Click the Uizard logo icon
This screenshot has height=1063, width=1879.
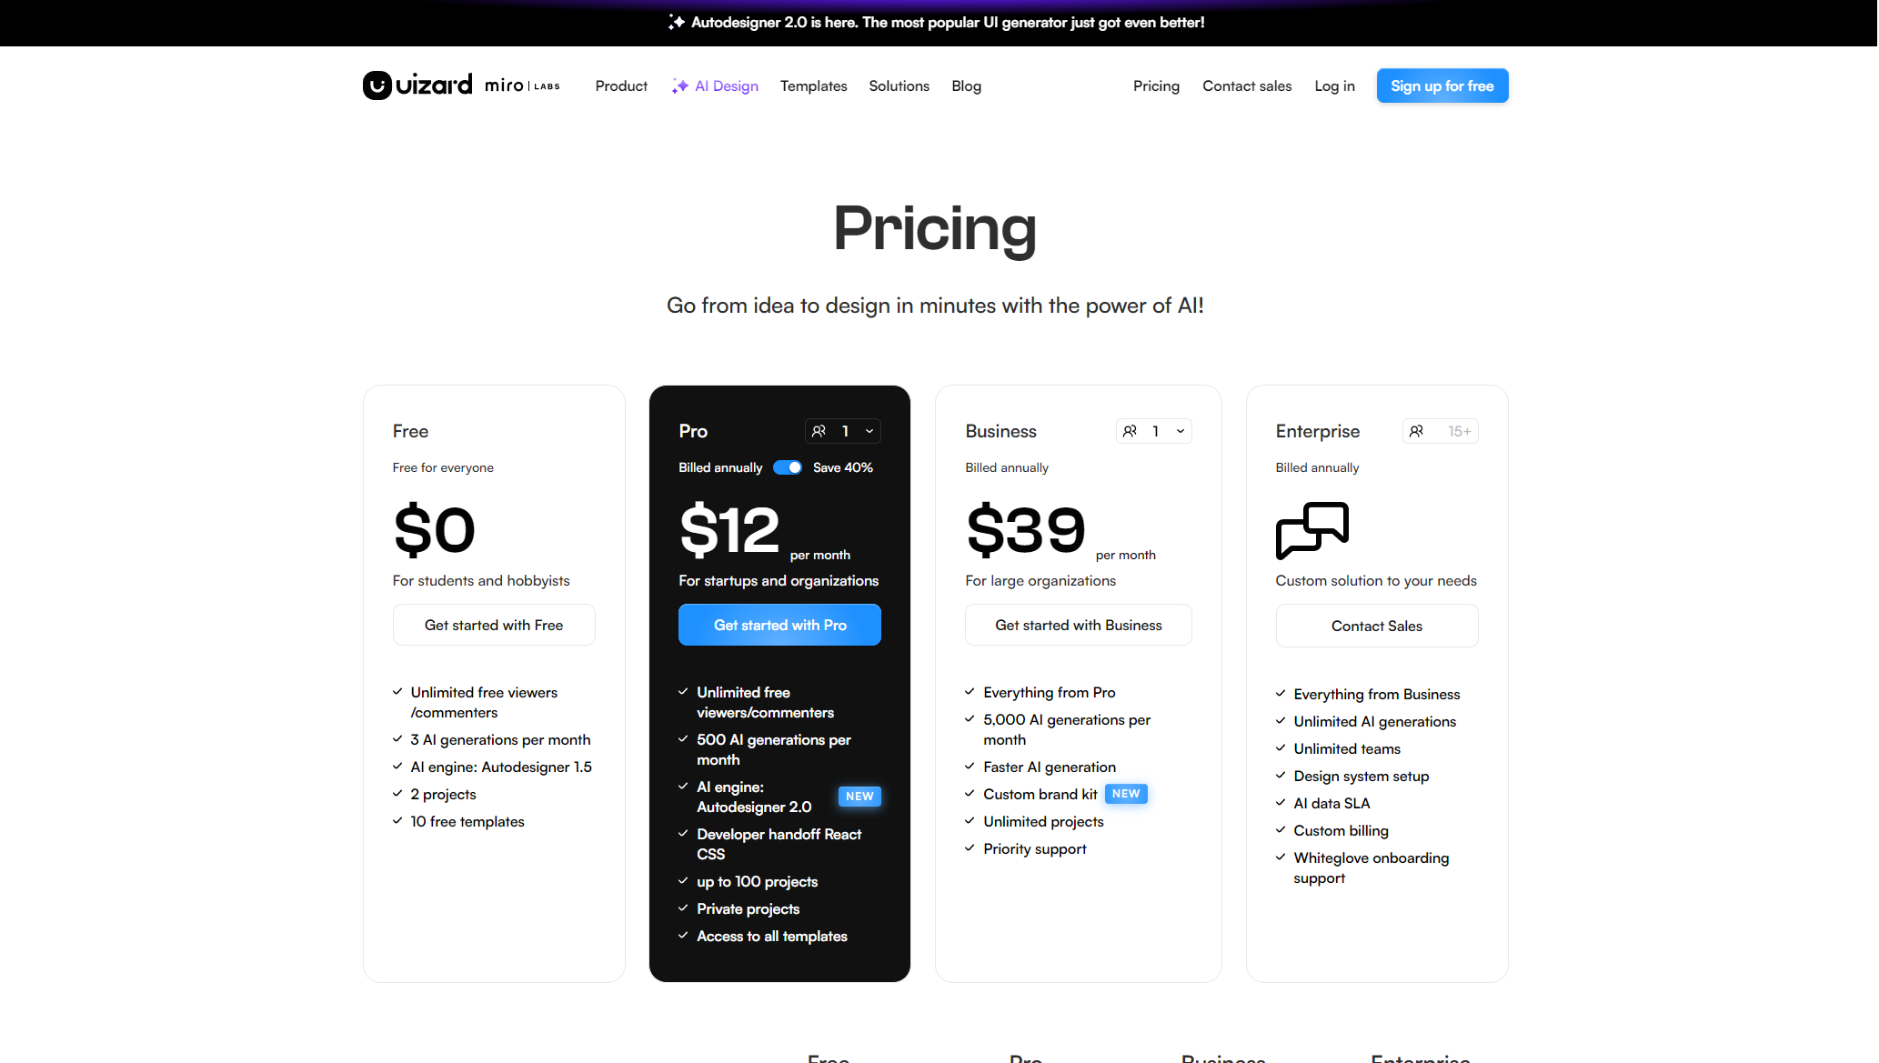[x=377, y=85]
